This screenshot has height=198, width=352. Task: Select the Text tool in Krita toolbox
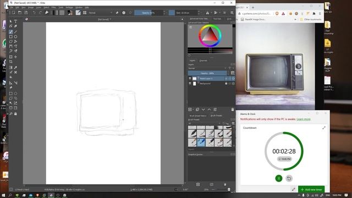pyautogui.click(x=15, y=21)
